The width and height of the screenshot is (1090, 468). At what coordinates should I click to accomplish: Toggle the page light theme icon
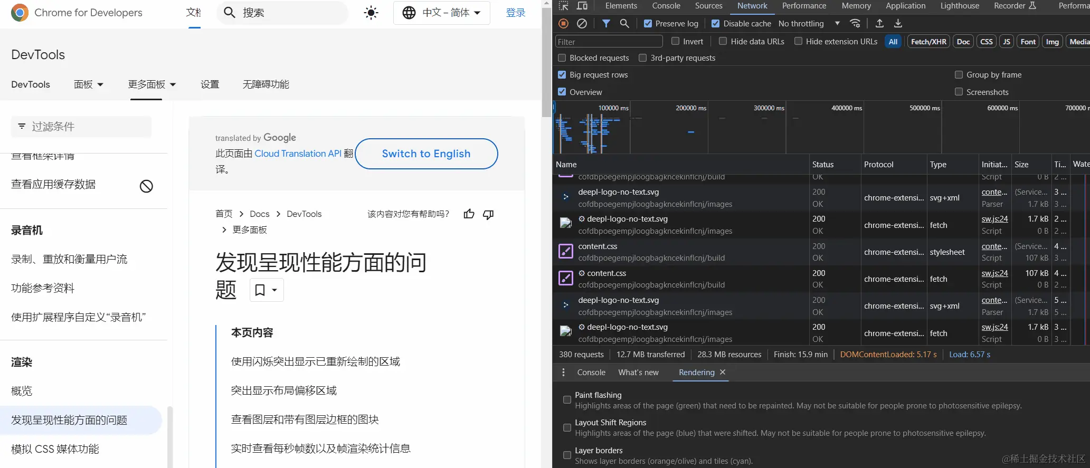371,13
